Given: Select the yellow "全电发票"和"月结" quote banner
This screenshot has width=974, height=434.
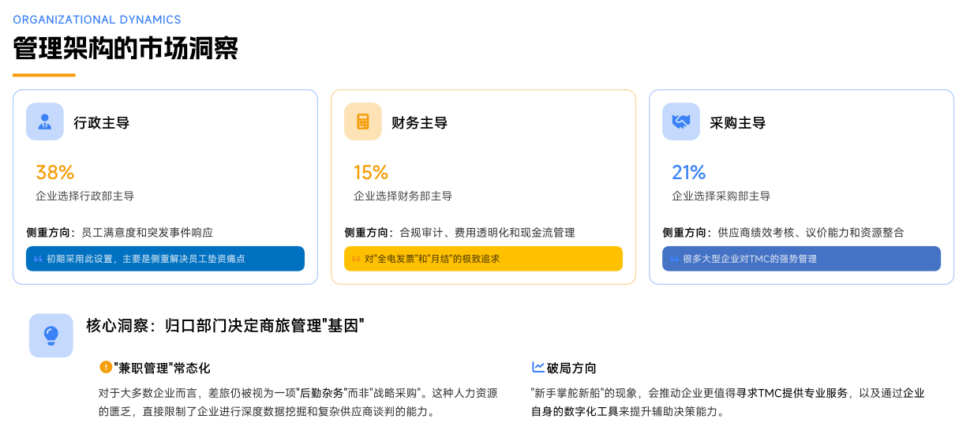Looking at the screenshot, I should [x=483, y=259].
